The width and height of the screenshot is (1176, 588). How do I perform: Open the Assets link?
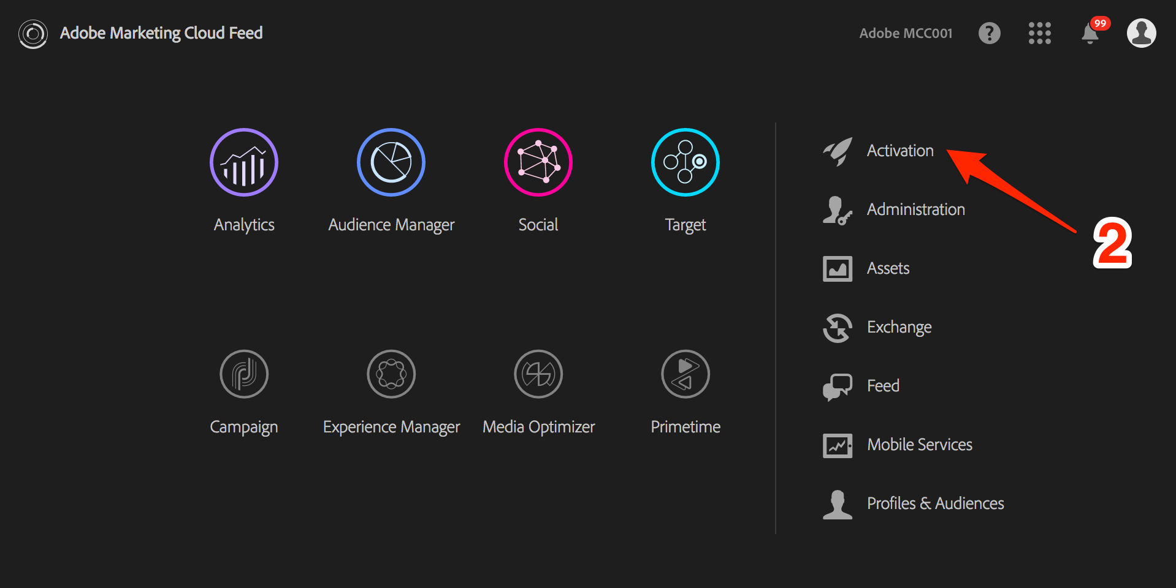pyautogui.click(x=888, y=268)
